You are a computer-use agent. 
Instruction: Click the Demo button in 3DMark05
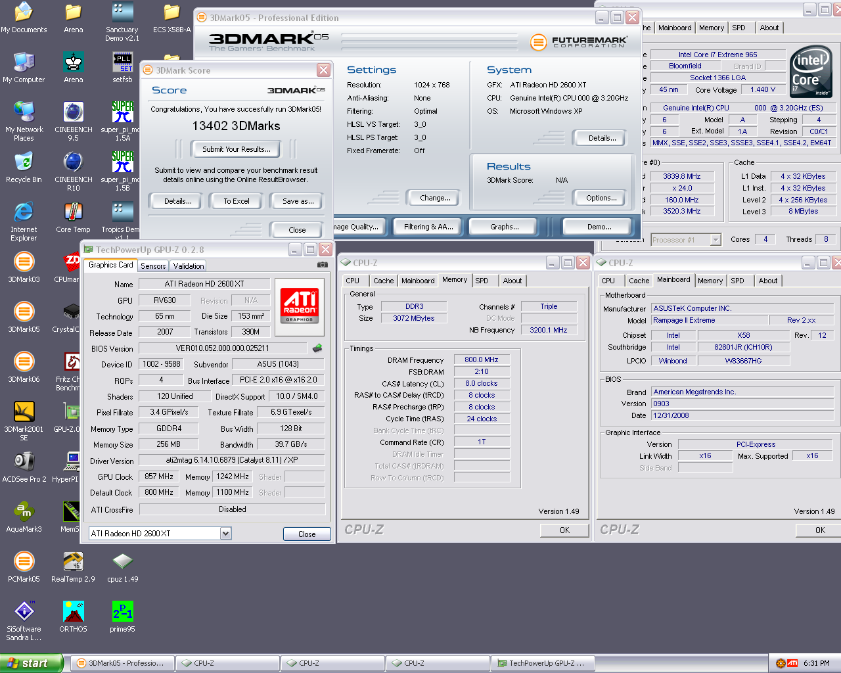point(599,227)
